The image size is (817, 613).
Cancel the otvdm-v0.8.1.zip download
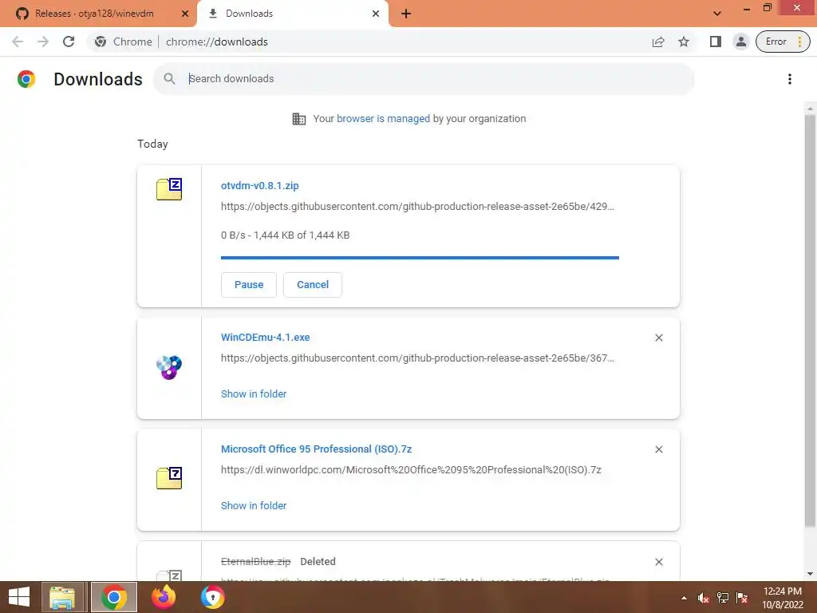313,285
